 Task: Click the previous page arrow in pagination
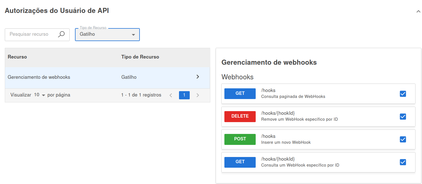(171, 95)
